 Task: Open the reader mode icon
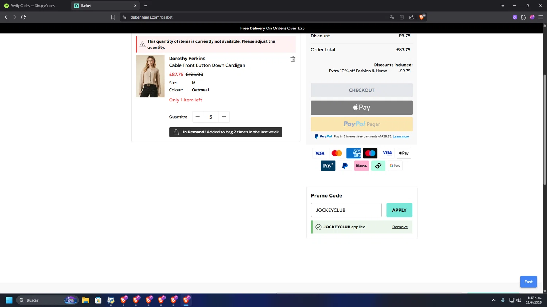click(x=401, y=17)
